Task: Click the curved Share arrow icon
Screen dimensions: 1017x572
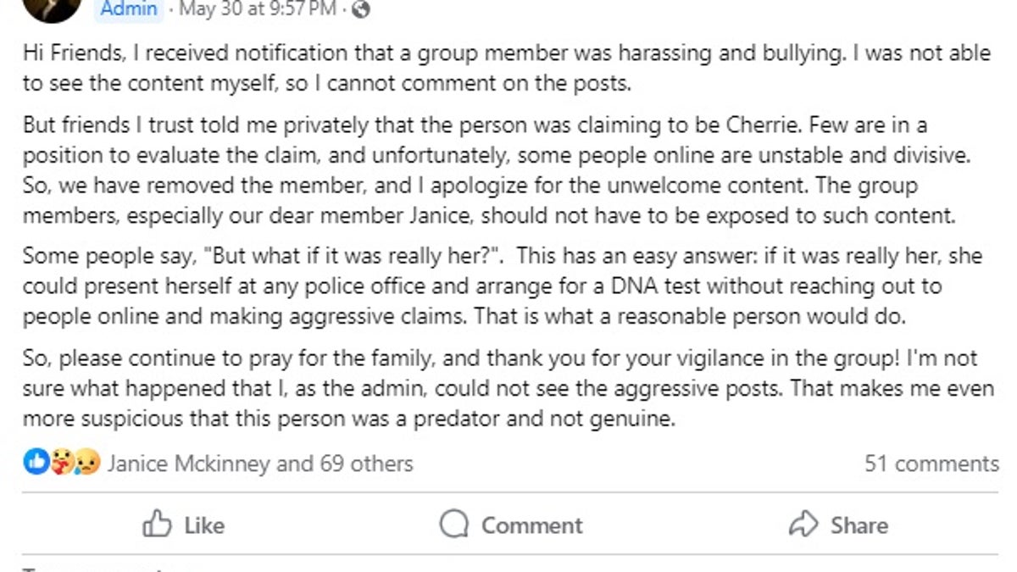Action: click(x=802, y=525)
